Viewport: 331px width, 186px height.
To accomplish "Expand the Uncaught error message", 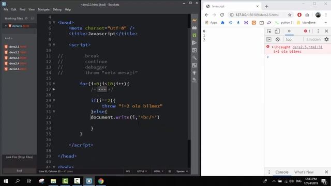I will click(273, 47).
